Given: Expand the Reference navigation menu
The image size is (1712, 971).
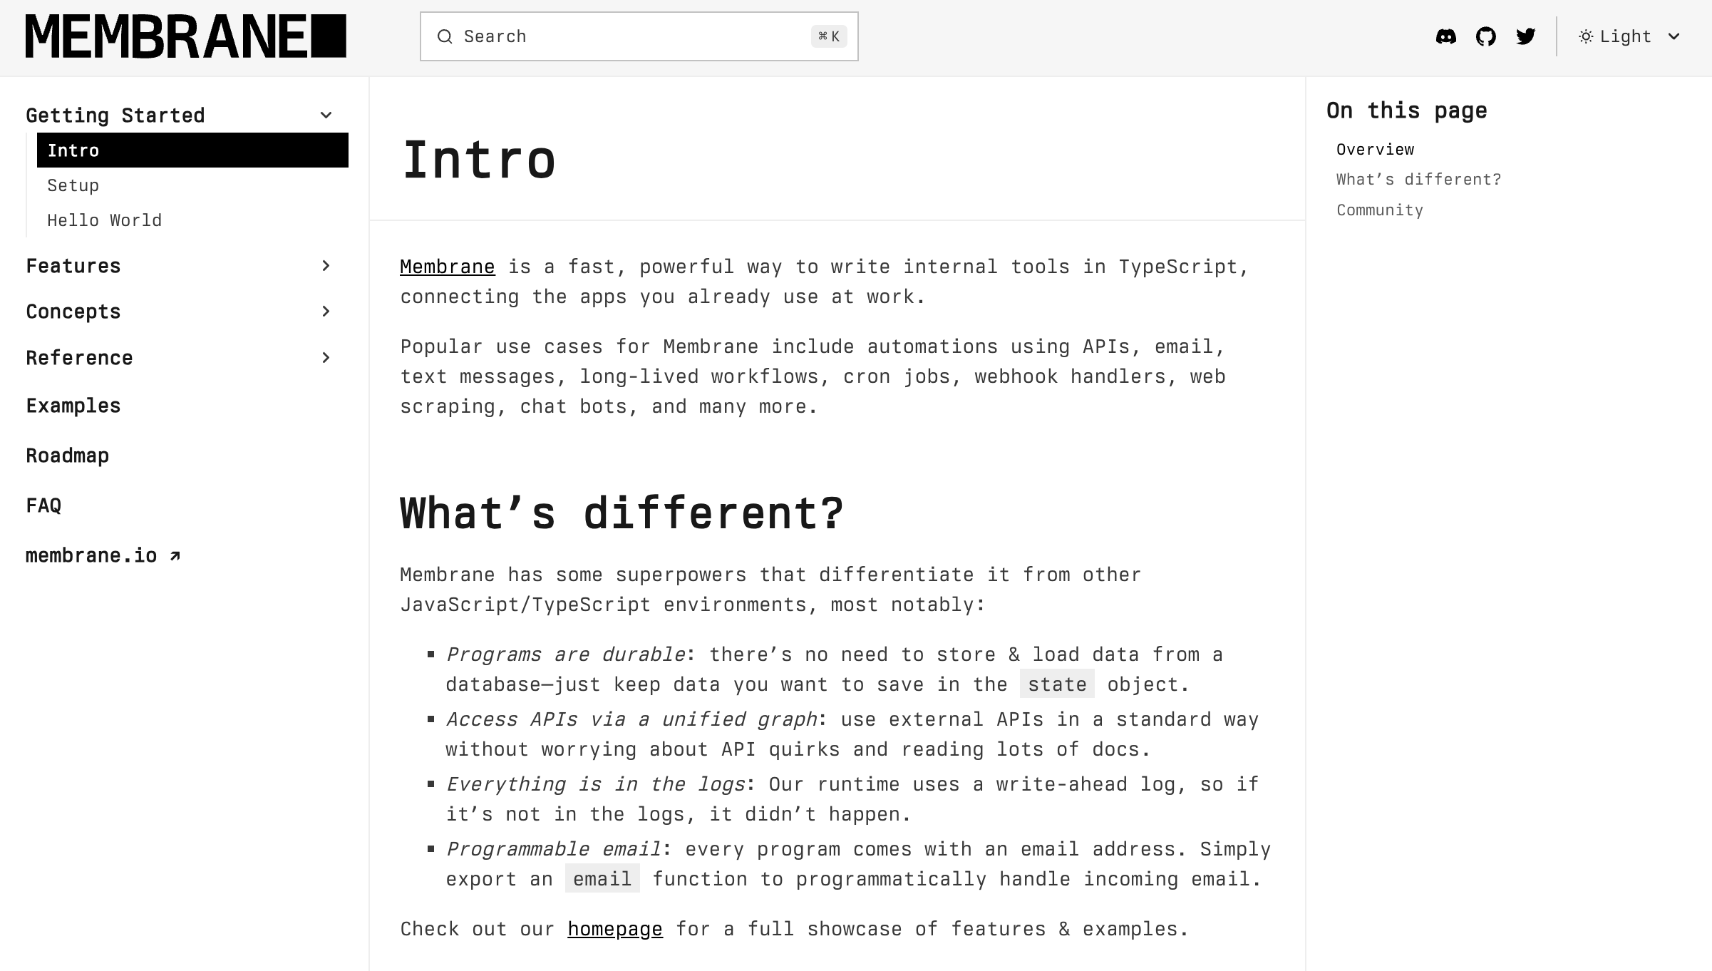Looking at the screenshot, I should pos(326,356).
